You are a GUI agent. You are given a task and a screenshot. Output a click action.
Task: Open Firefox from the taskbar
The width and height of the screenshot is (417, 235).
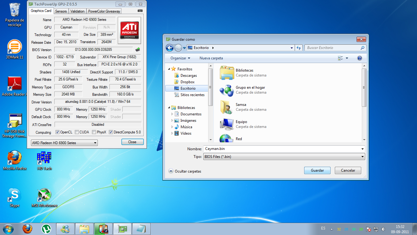(x=27, y=229)
